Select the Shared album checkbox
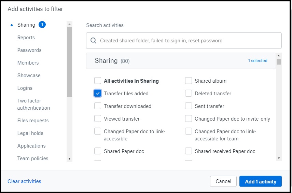292x193 pixels. [x=189, y=81]
